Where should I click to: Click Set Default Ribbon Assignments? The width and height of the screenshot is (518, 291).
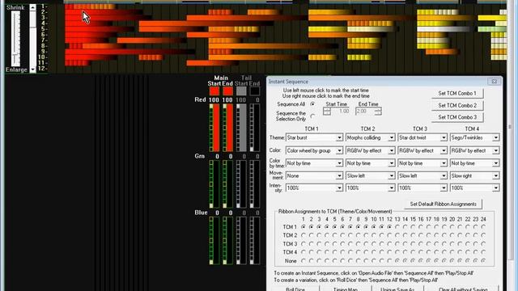[443, 205]
